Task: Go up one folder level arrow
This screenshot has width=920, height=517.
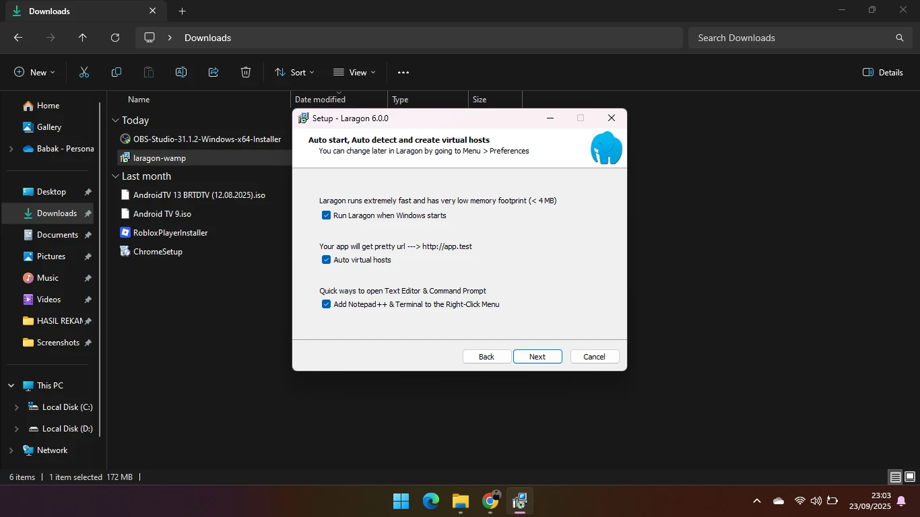Action: (83, 38)
